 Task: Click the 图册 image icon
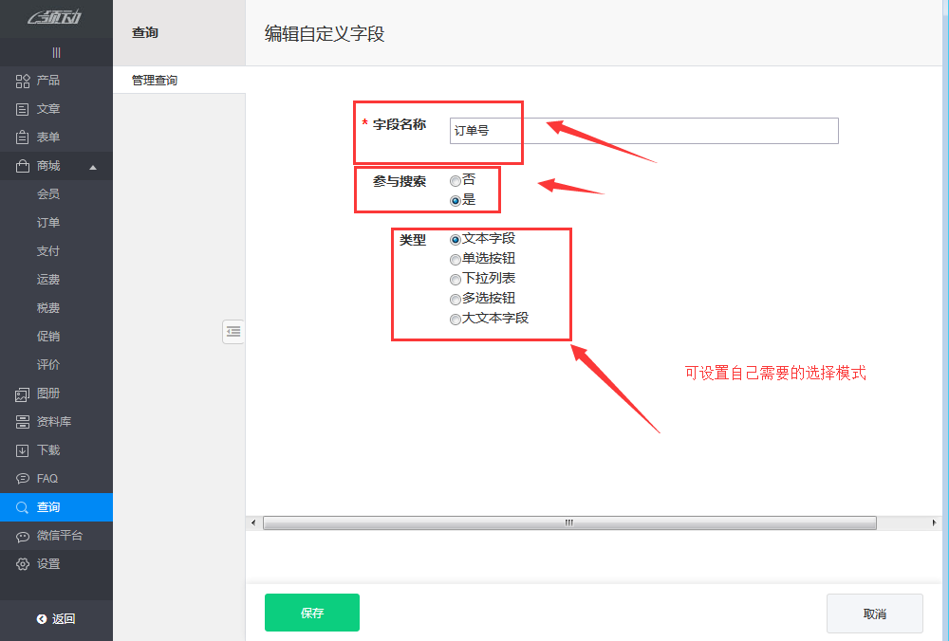pos(23,394)
